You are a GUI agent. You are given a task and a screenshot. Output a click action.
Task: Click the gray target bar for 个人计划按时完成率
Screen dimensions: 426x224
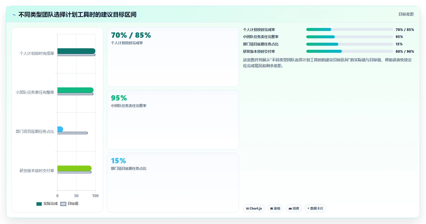(x=76, y=55)
